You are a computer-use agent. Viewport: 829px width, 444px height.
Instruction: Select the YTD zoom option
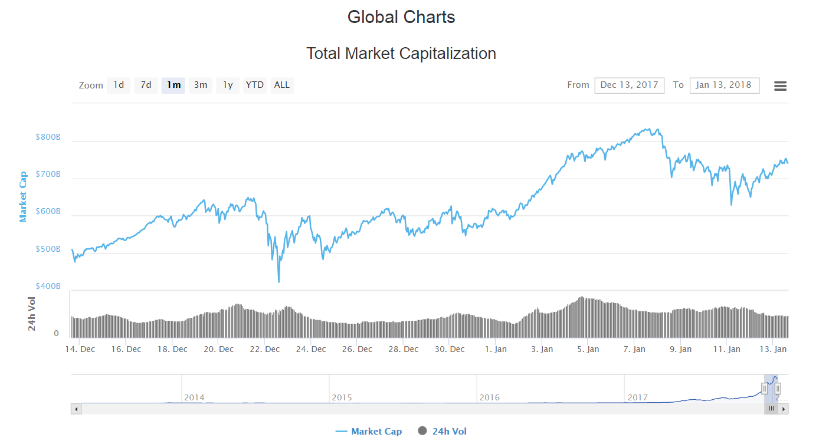coord(254,85)
